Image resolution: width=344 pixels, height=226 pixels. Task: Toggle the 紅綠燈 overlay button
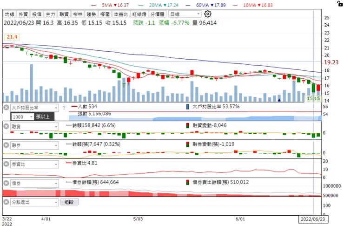point(139,14)
